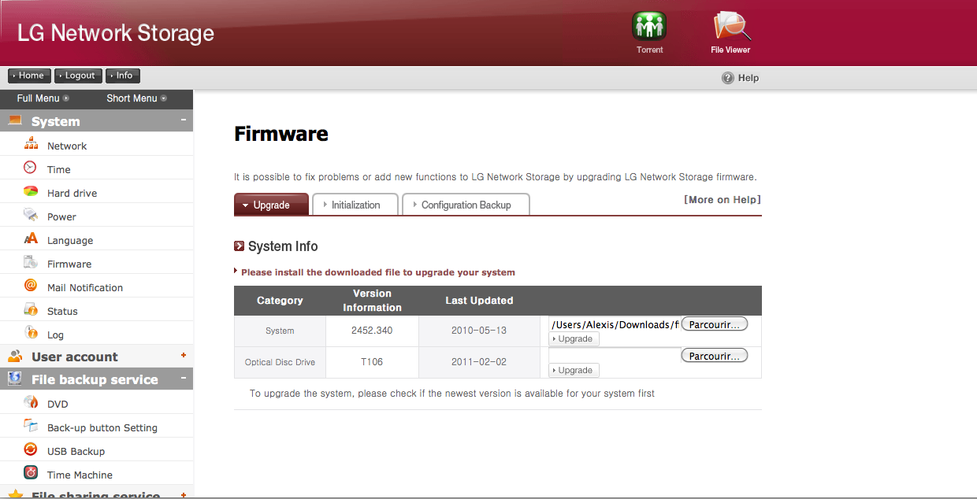Click Parcourir for System firmware file

click(x=714, y=324)
